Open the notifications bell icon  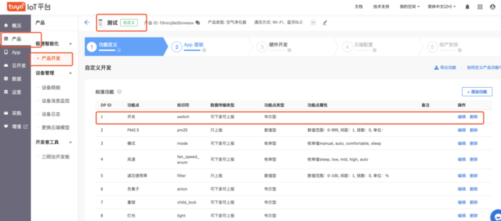pos(467,7)
